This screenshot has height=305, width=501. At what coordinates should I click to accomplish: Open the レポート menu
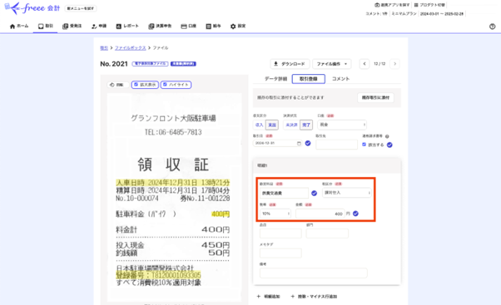127,26
